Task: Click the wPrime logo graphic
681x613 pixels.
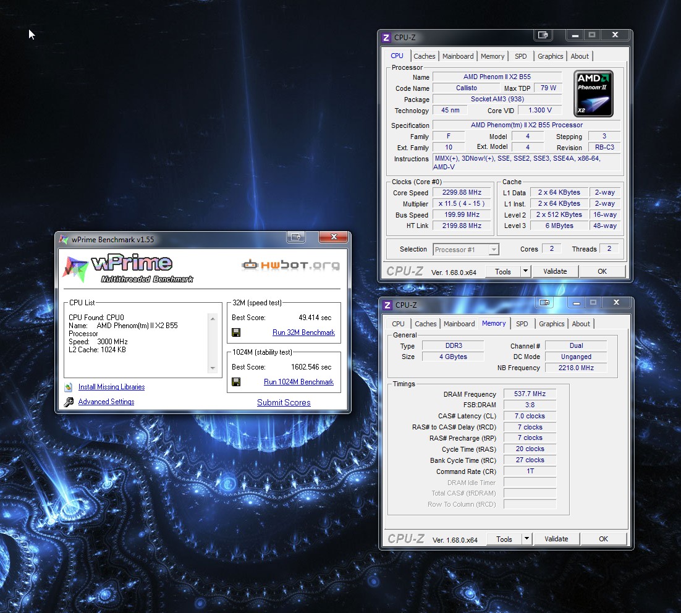Action: coord(128,268)
